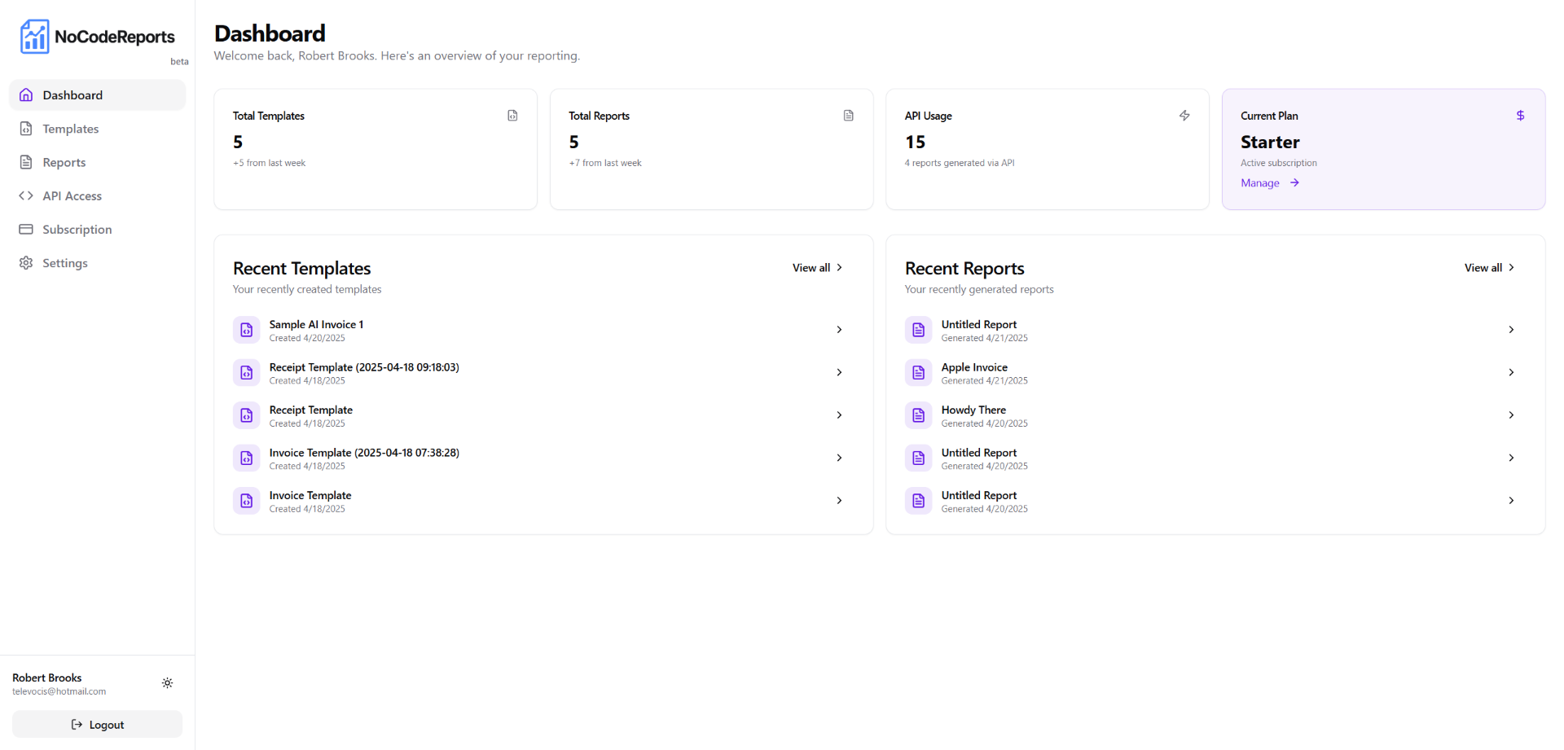This screenshot has height=750, width=1564.
Task: Expand the chevron on plain Receipt Template row
Action: point(839,415)
